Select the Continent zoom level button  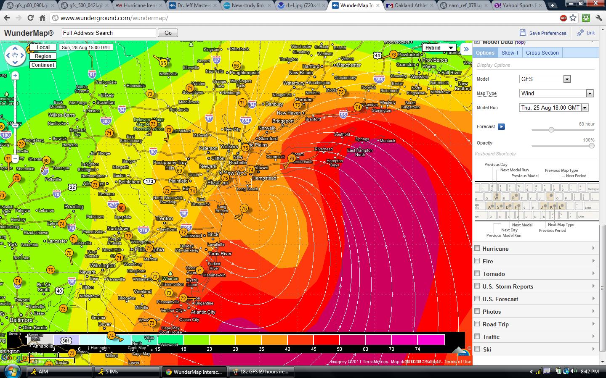[43, 65]
